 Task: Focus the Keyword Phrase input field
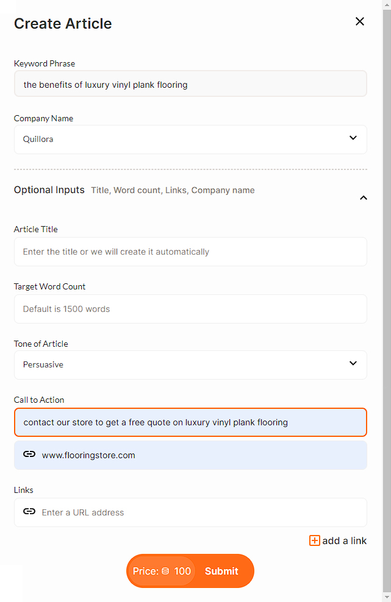[190, 83]
